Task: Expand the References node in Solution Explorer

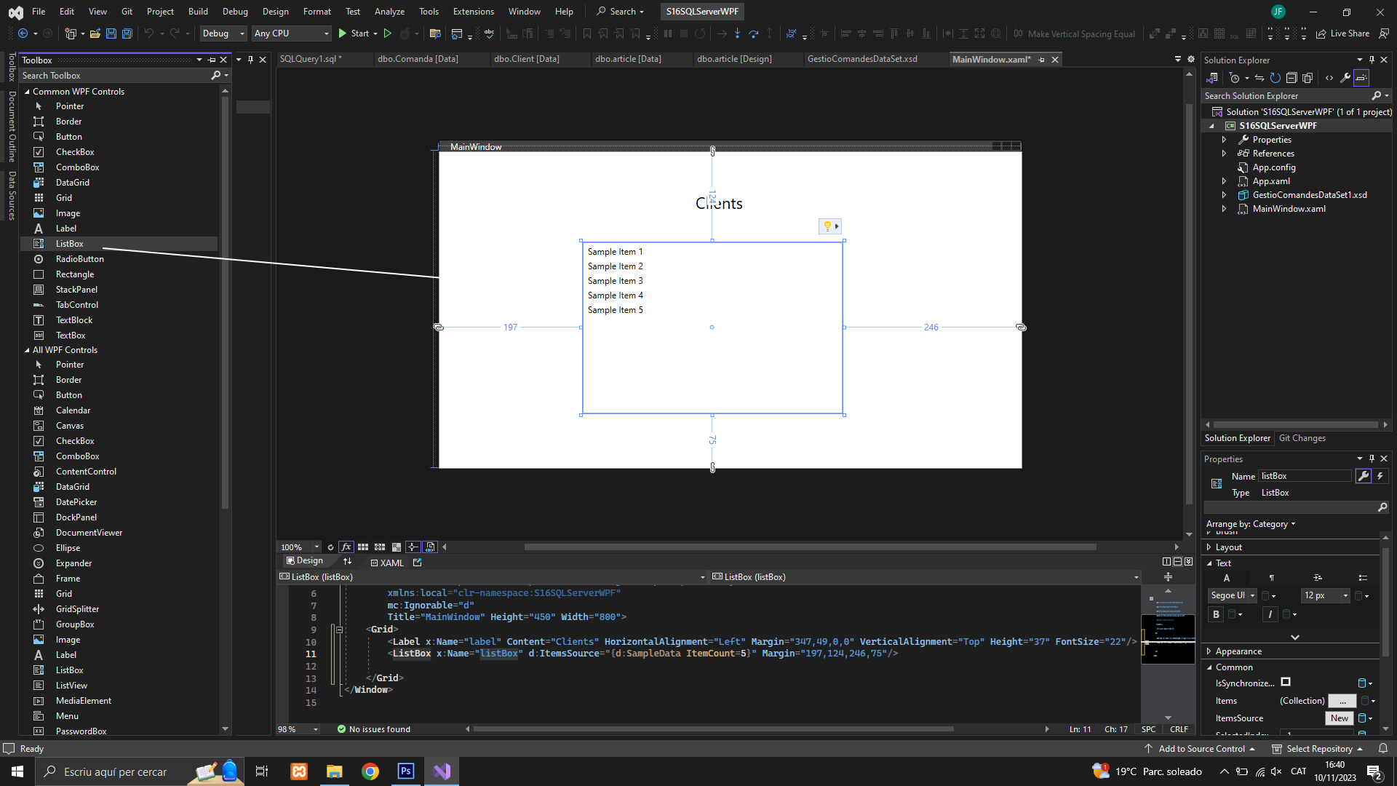Action: pos(1224,154)
